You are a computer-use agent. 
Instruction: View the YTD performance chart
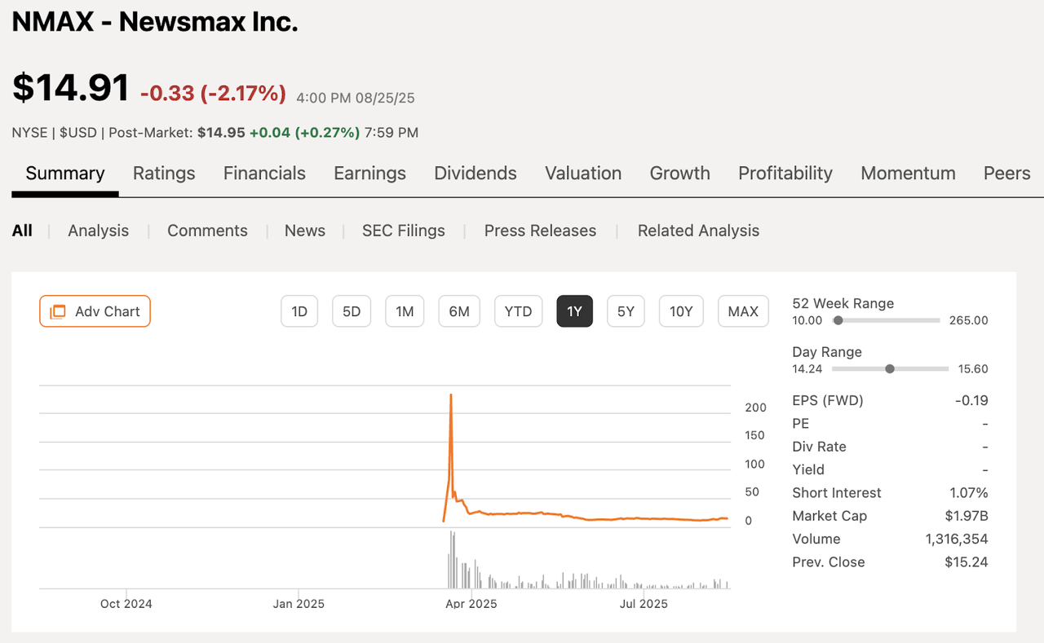click(518, 310)
